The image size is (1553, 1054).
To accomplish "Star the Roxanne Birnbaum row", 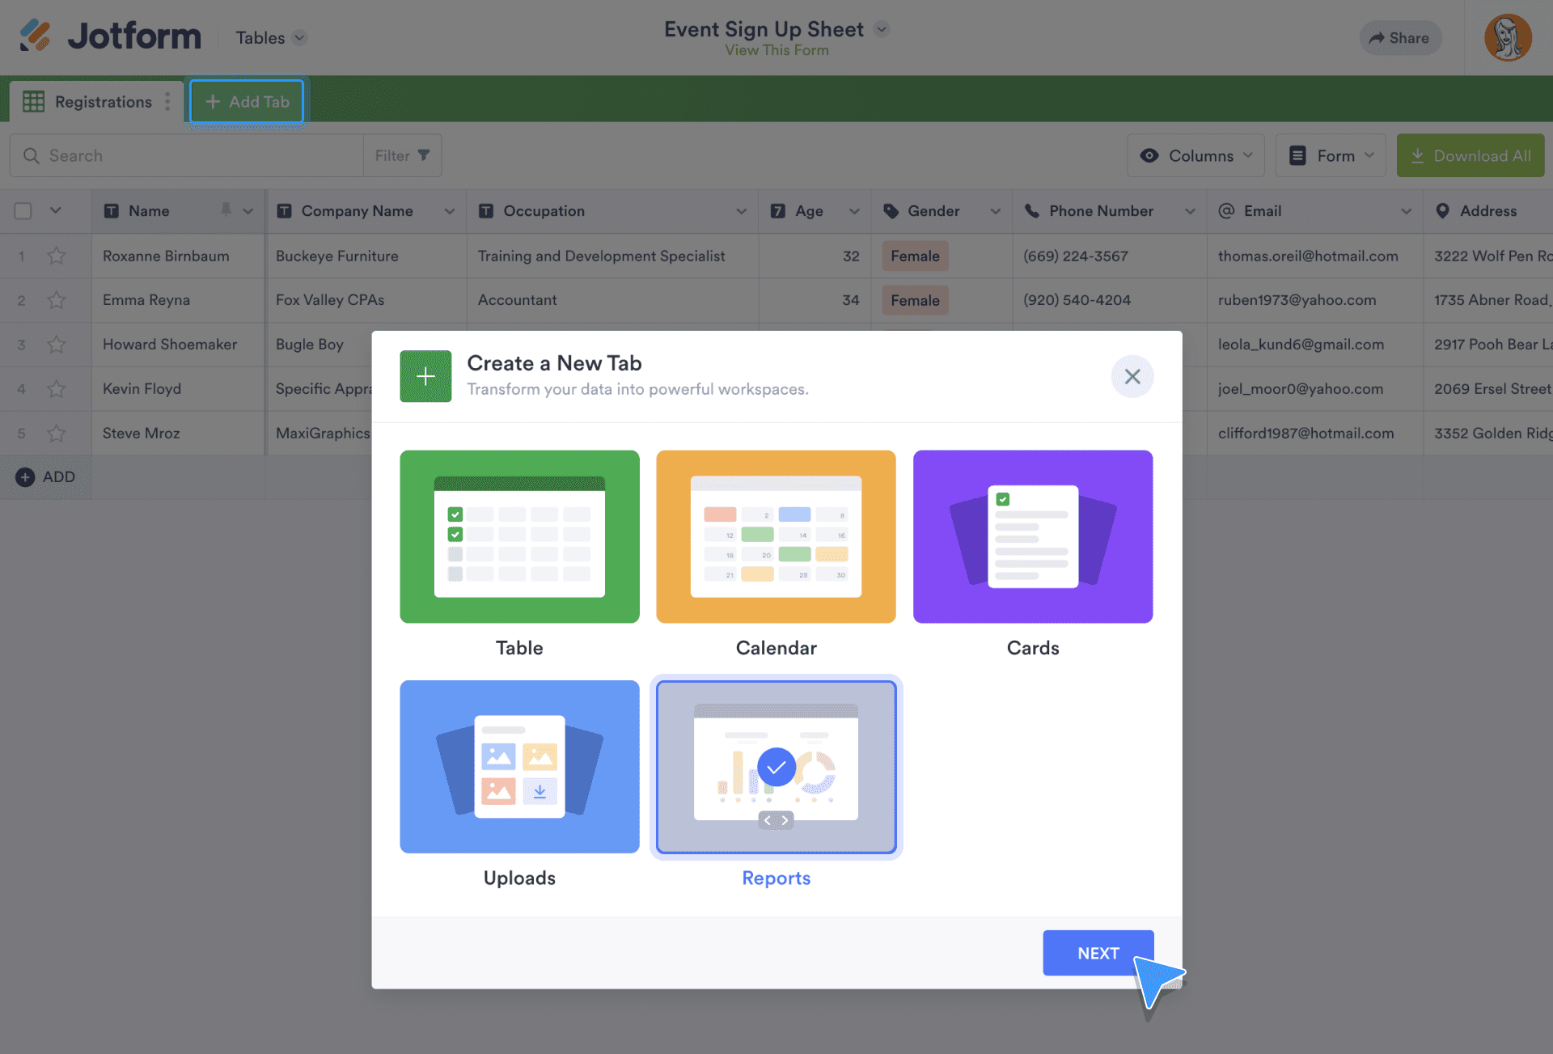I will tap(56, 256).
